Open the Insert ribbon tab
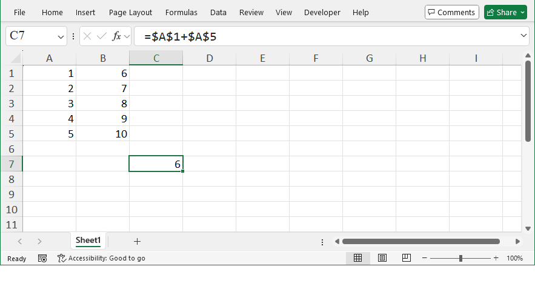Image resolution: width=535 pixels, height=292 pixels. pyautogui.click(x=85, y=13)
